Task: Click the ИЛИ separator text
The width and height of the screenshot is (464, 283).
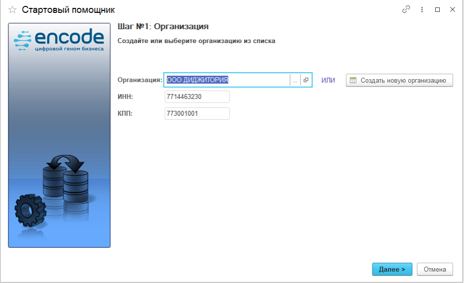Action: pos(328,80)
